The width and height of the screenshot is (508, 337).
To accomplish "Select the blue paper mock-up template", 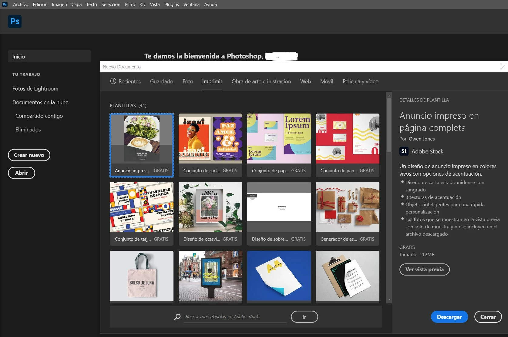I will [x=279, y=276].
